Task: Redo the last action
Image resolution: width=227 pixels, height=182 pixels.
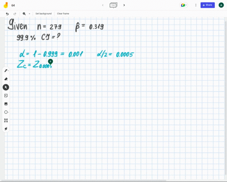Action: (x=15, y=14)
